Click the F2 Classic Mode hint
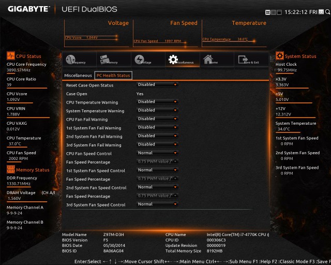The height and width of the screenshot is (265, 331). [x=289, y=261]
